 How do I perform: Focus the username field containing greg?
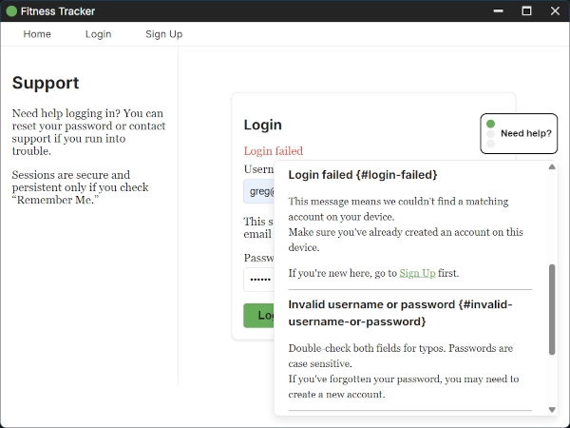tap(258, 191)
